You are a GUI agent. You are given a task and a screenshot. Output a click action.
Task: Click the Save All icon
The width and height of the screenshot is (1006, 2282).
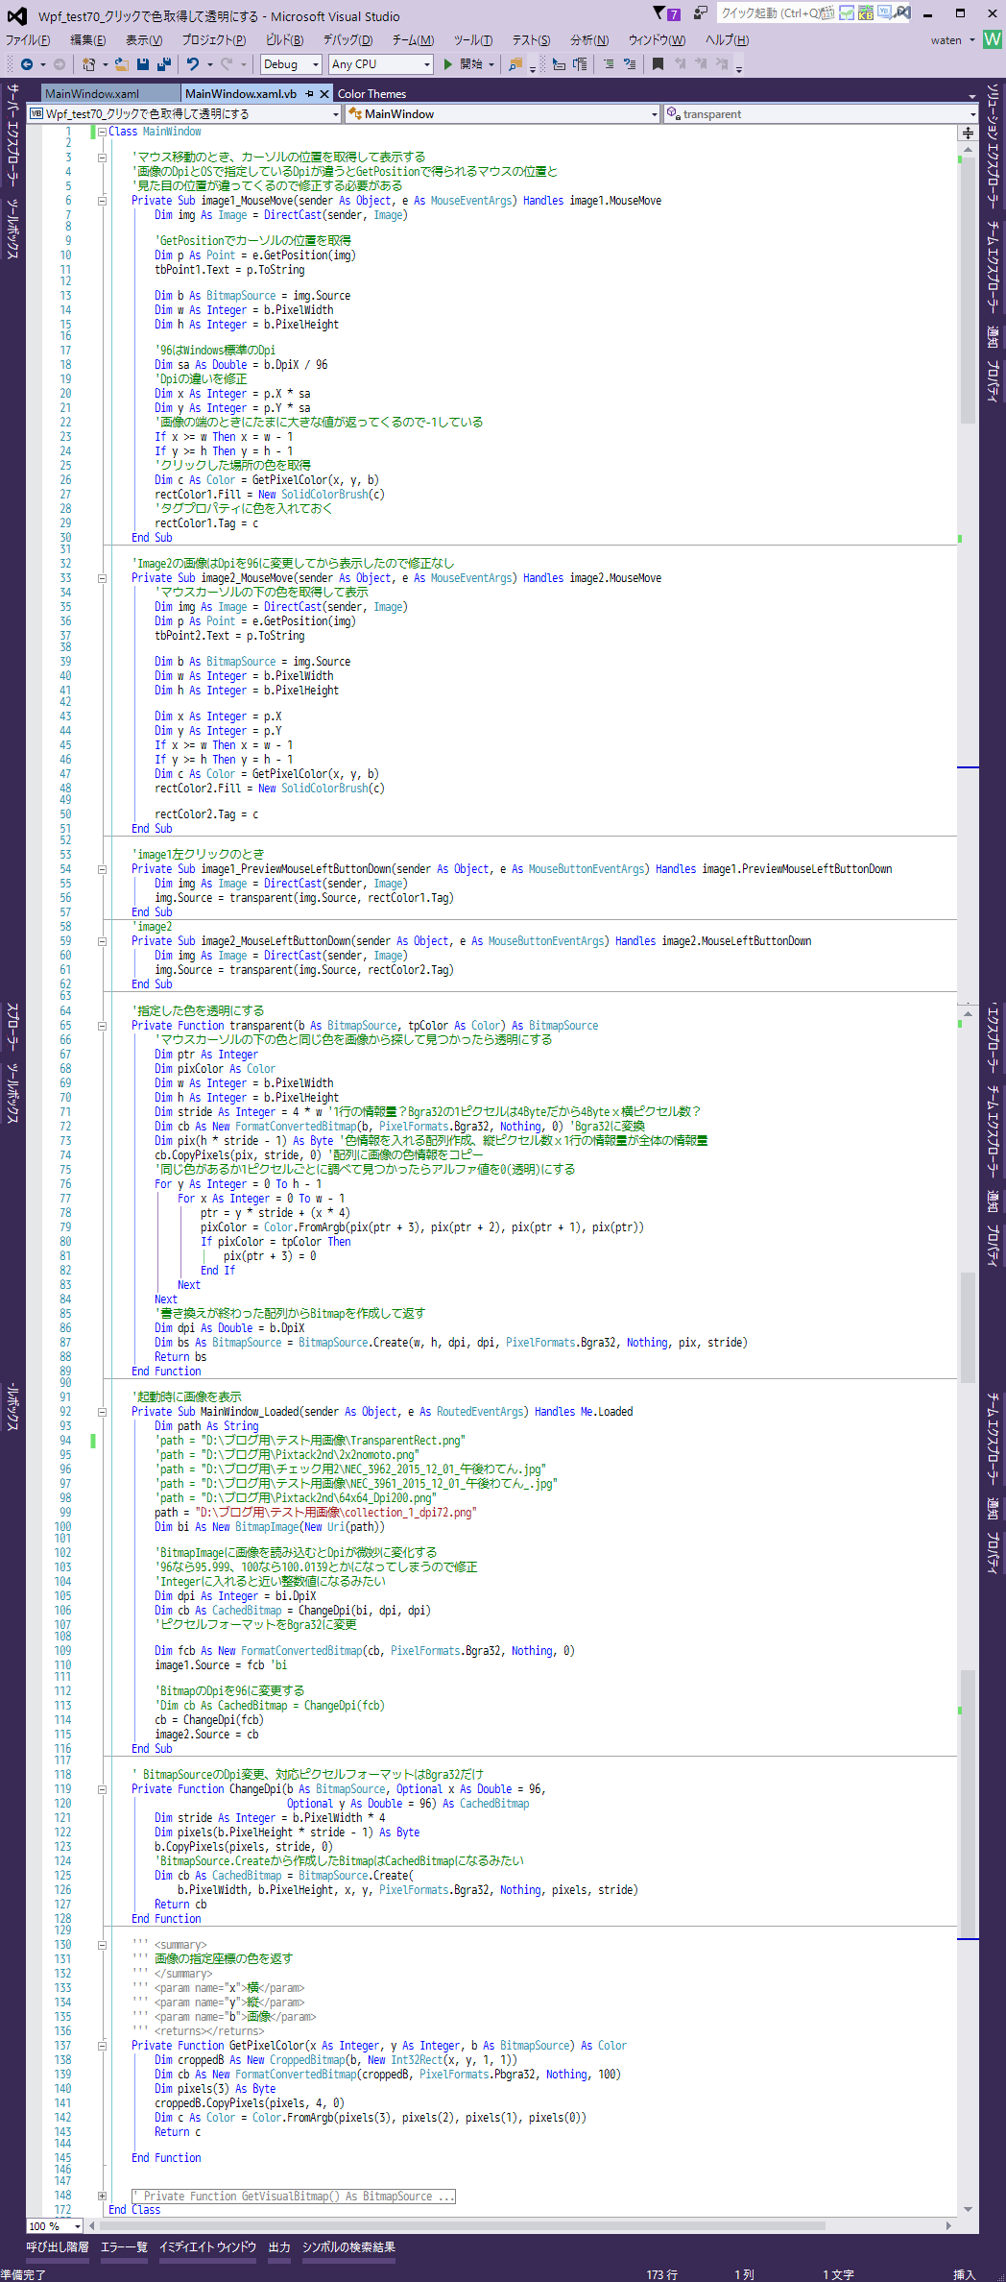[x=164, y=64]
